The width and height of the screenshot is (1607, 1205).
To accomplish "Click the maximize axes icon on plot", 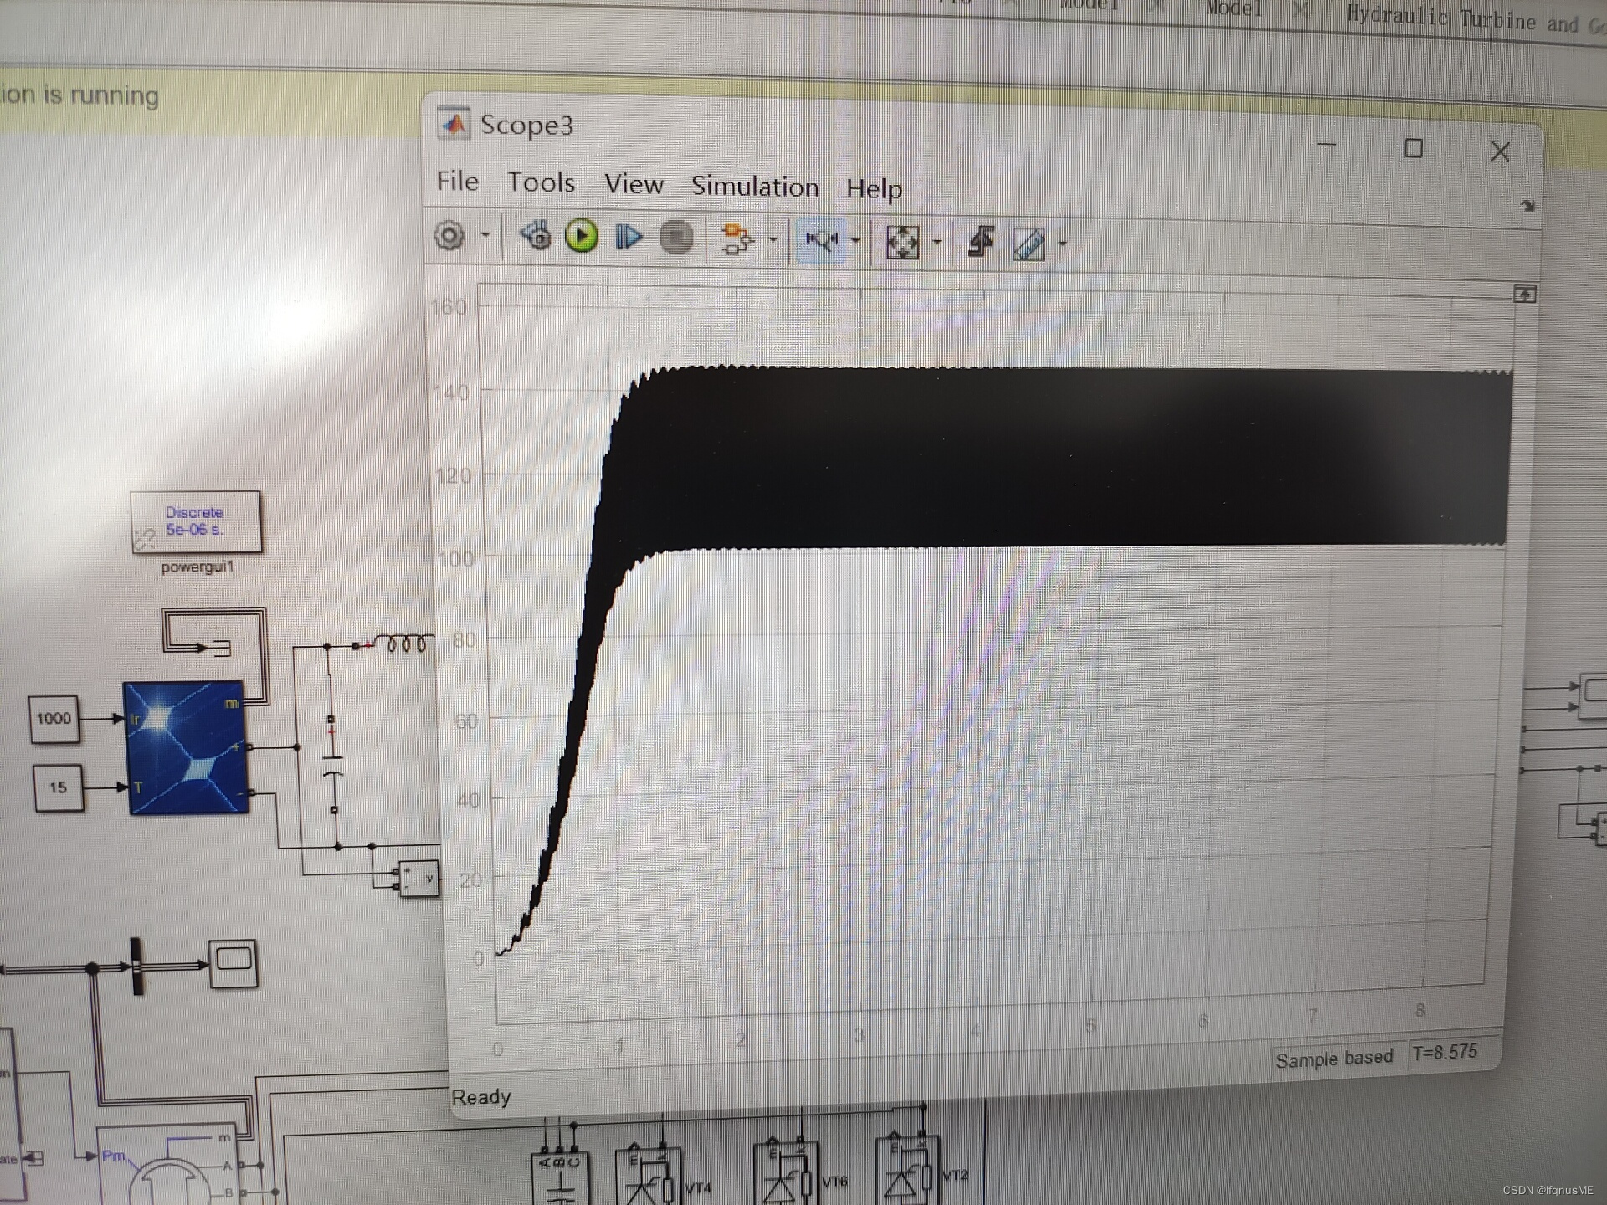I will 1524,294.
